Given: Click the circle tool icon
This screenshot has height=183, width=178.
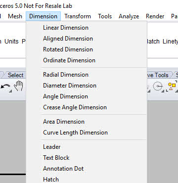Looking at the screenshot, I should [x=158, y=87].
